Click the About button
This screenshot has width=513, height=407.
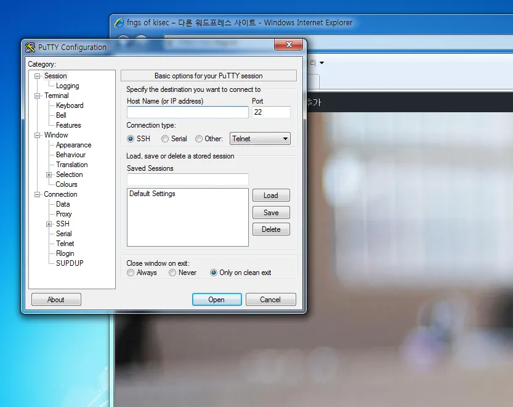(56, 300)
